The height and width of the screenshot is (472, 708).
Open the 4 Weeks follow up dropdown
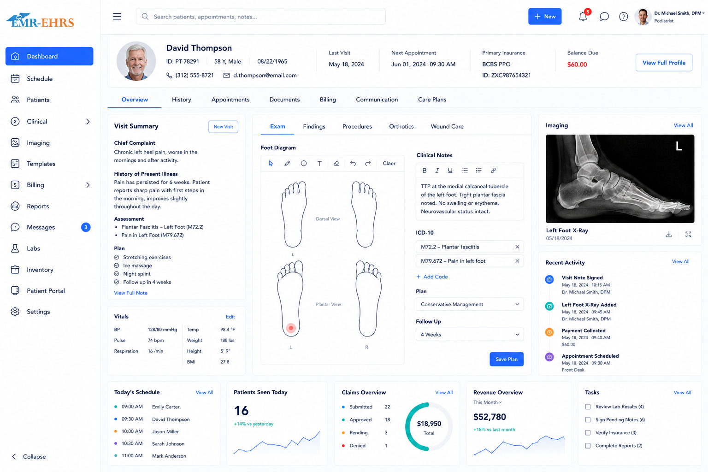pos(470,335)
